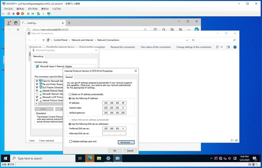Screen dimensions: 262x168
Task: Expand the address bar history dropdown
Action: tap(187, 40)
